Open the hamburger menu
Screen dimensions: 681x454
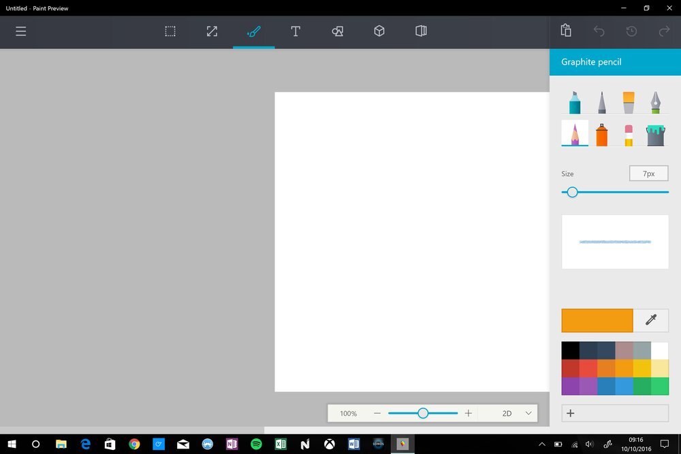(21, 31)
